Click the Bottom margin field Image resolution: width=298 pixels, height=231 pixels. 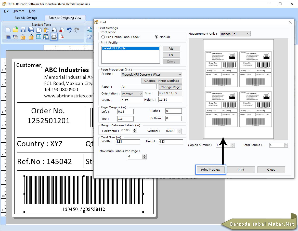[173, 118]
